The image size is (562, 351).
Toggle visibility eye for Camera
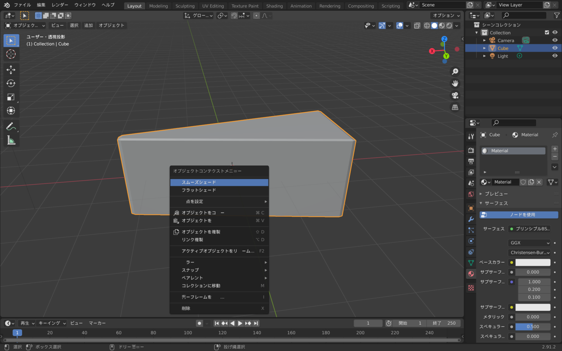point(555,40)
